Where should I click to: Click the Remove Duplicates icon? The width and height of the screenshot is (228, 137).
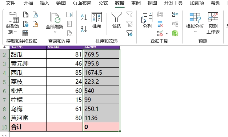tap(160, 24)
